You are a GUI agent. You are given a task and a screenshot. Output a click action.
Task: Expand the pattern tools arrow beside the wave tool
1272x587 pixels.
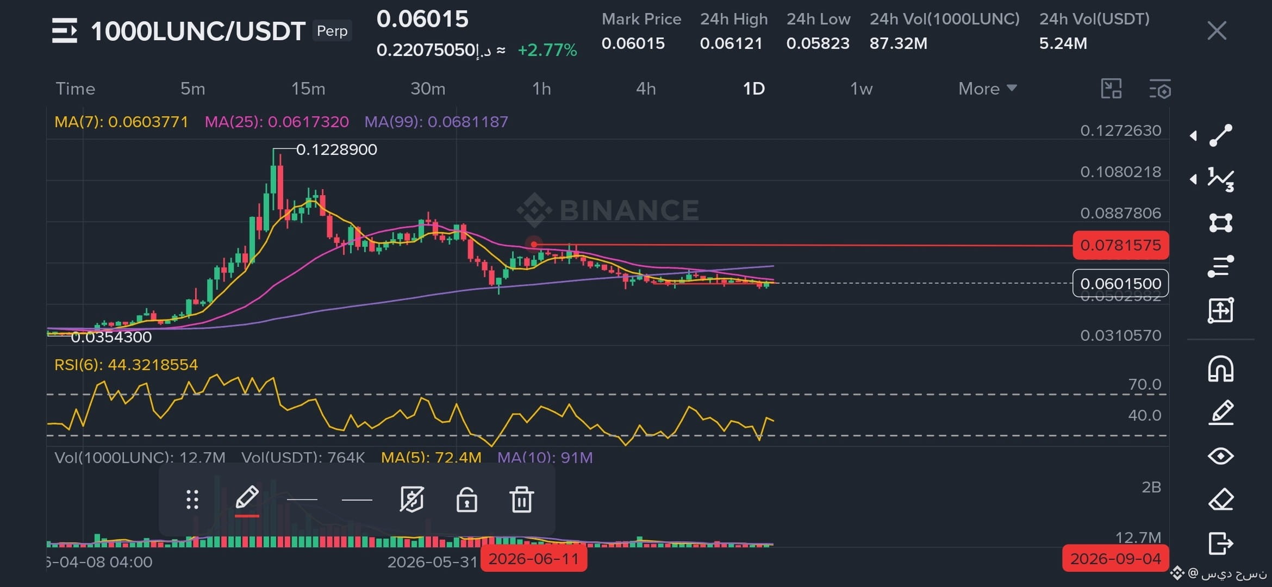click(x=1193, y=179)
